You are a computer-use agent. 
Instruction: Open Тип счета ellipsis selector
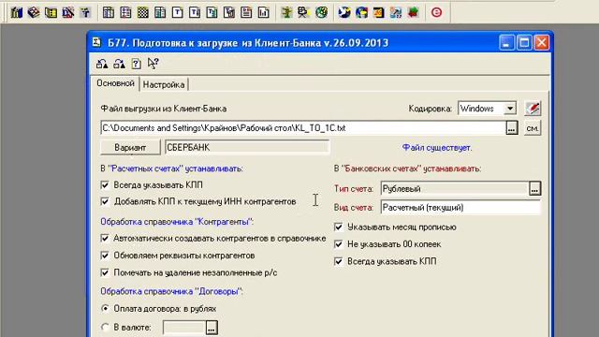pyautogui.click(x=534, y=188)
